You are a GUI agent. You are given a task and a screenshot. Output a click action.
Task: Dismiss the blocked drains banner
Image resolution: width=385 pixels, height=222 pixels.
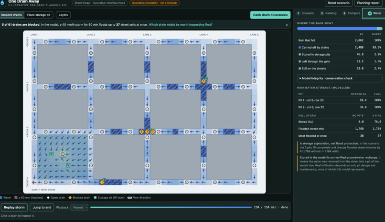[x=287, y=25]
